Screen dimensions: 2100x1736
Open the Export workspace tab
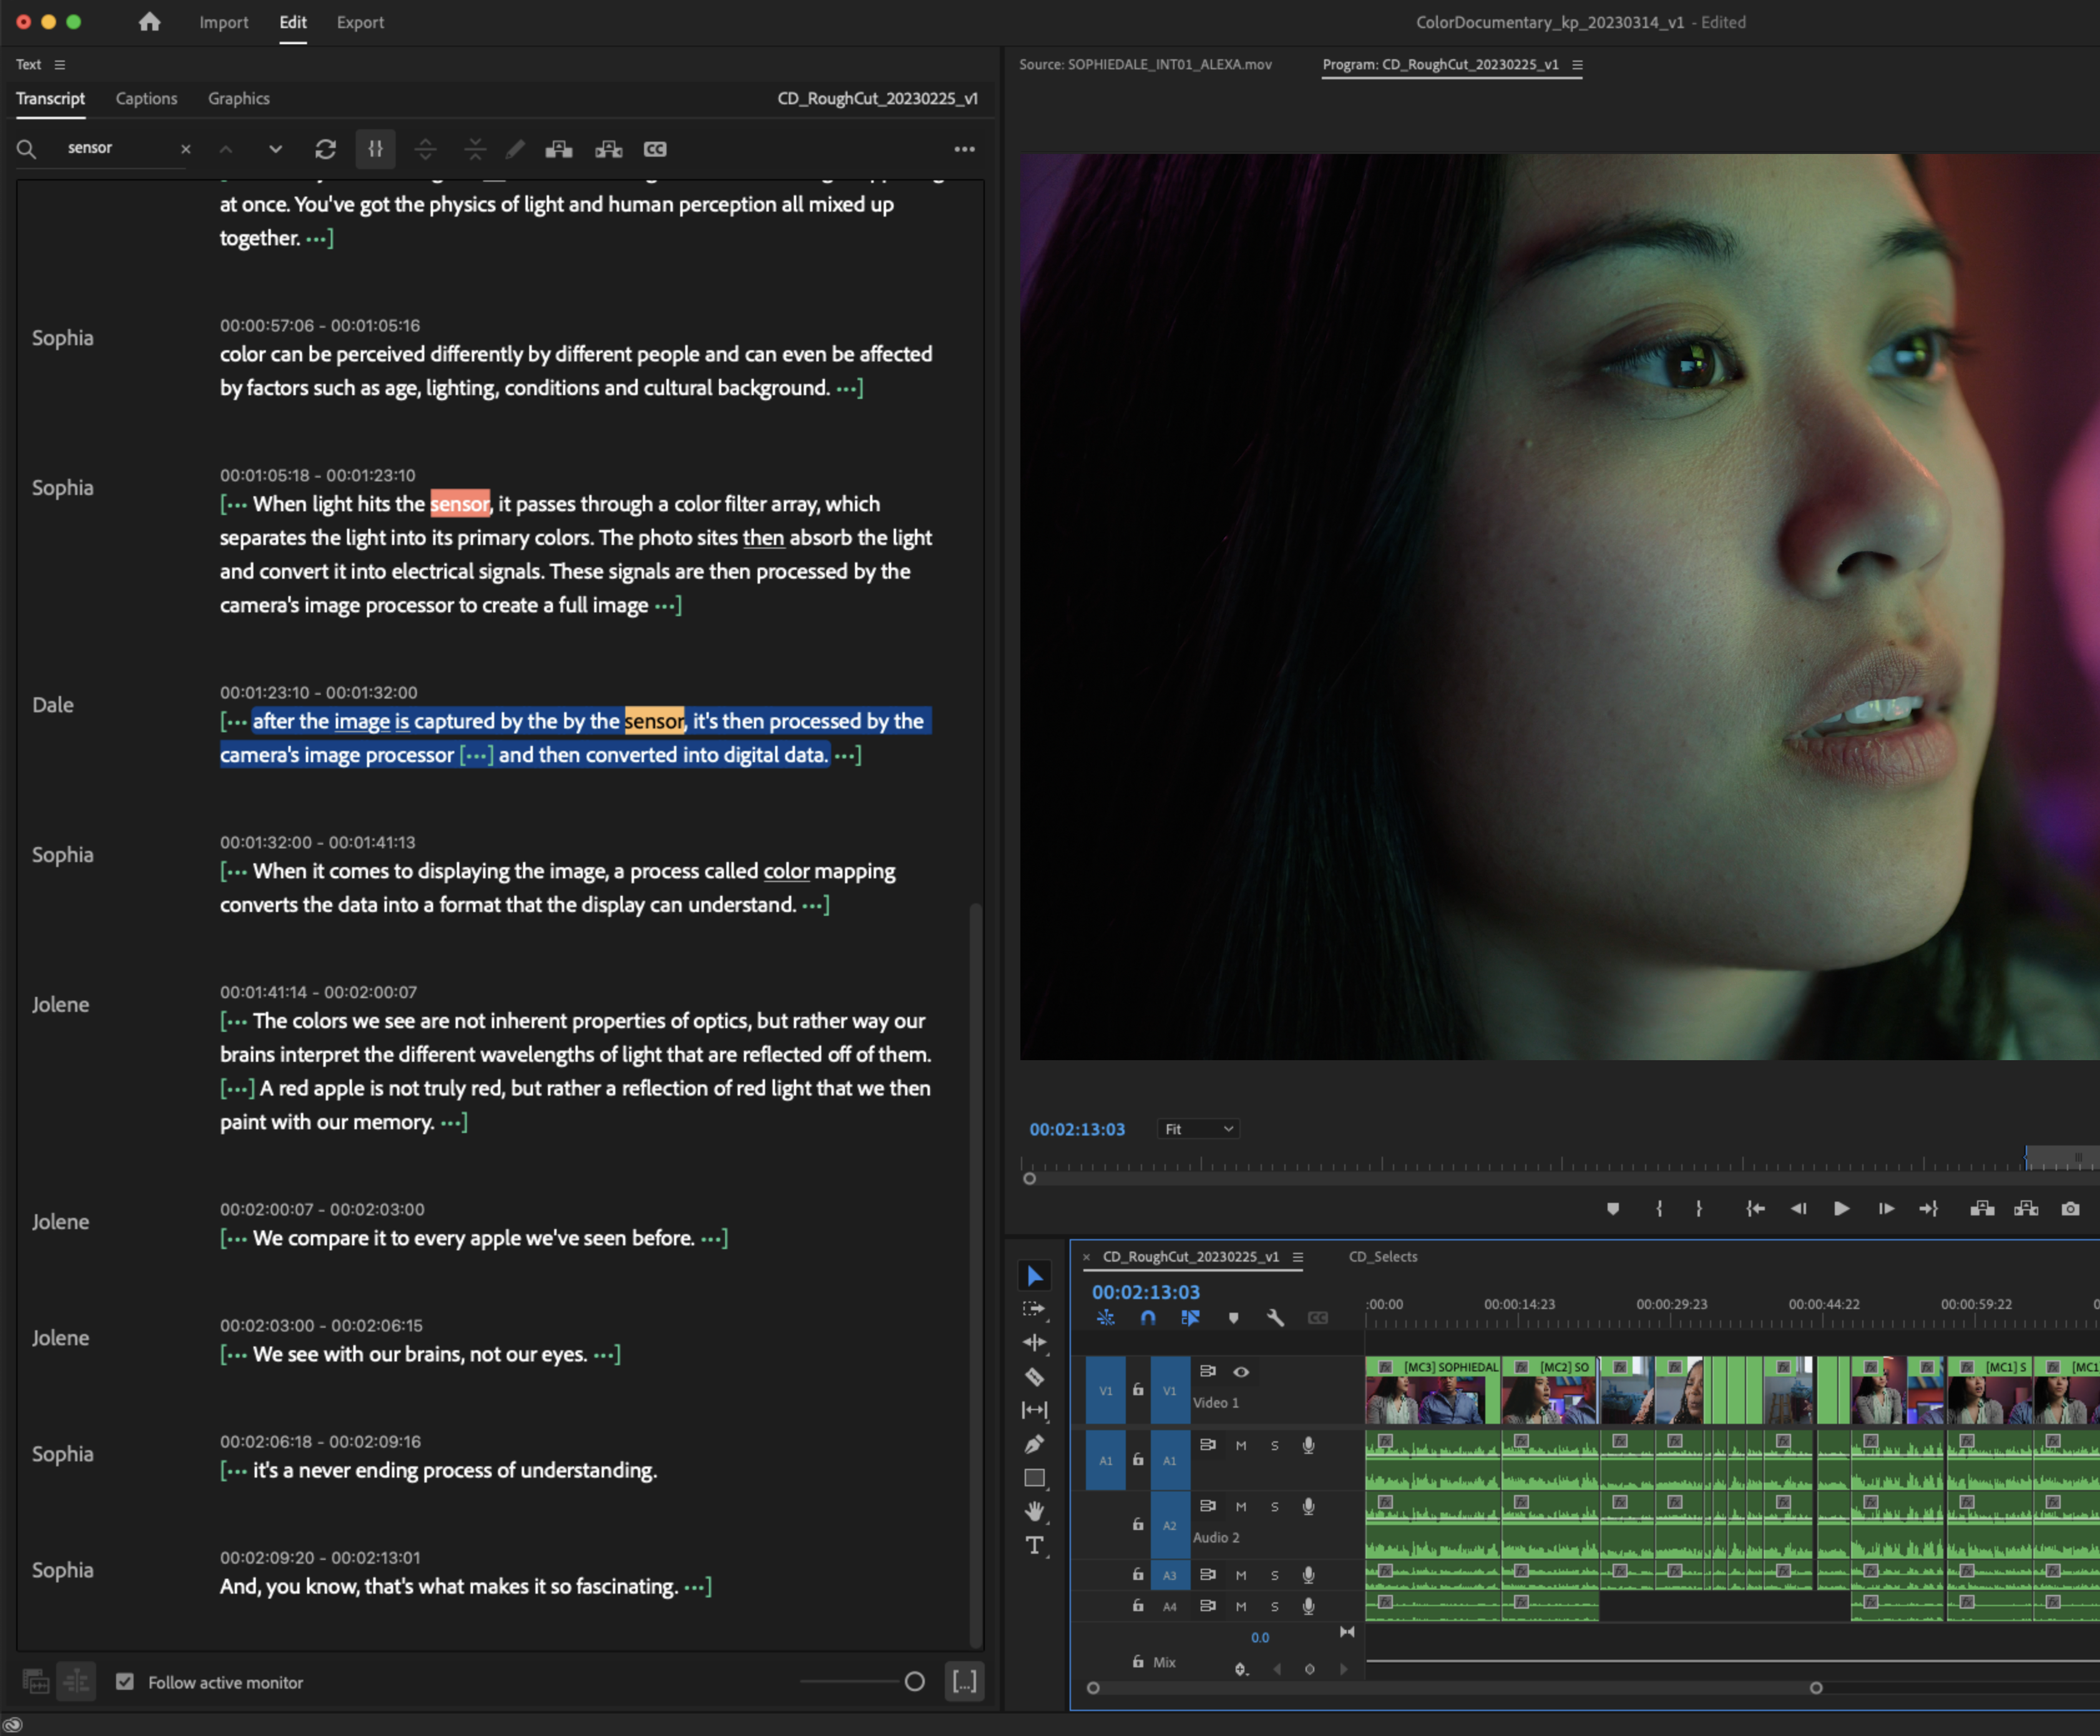pos(360,22)
